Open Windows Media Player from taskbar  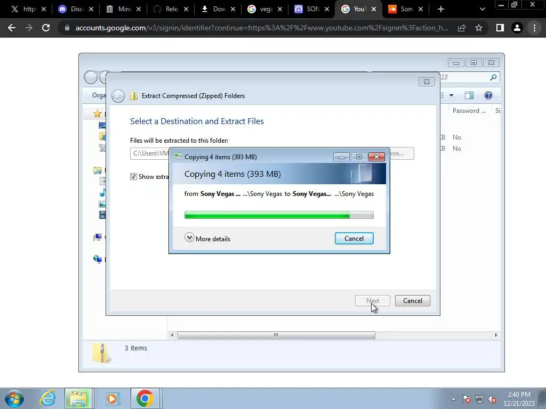click(112, 398)
